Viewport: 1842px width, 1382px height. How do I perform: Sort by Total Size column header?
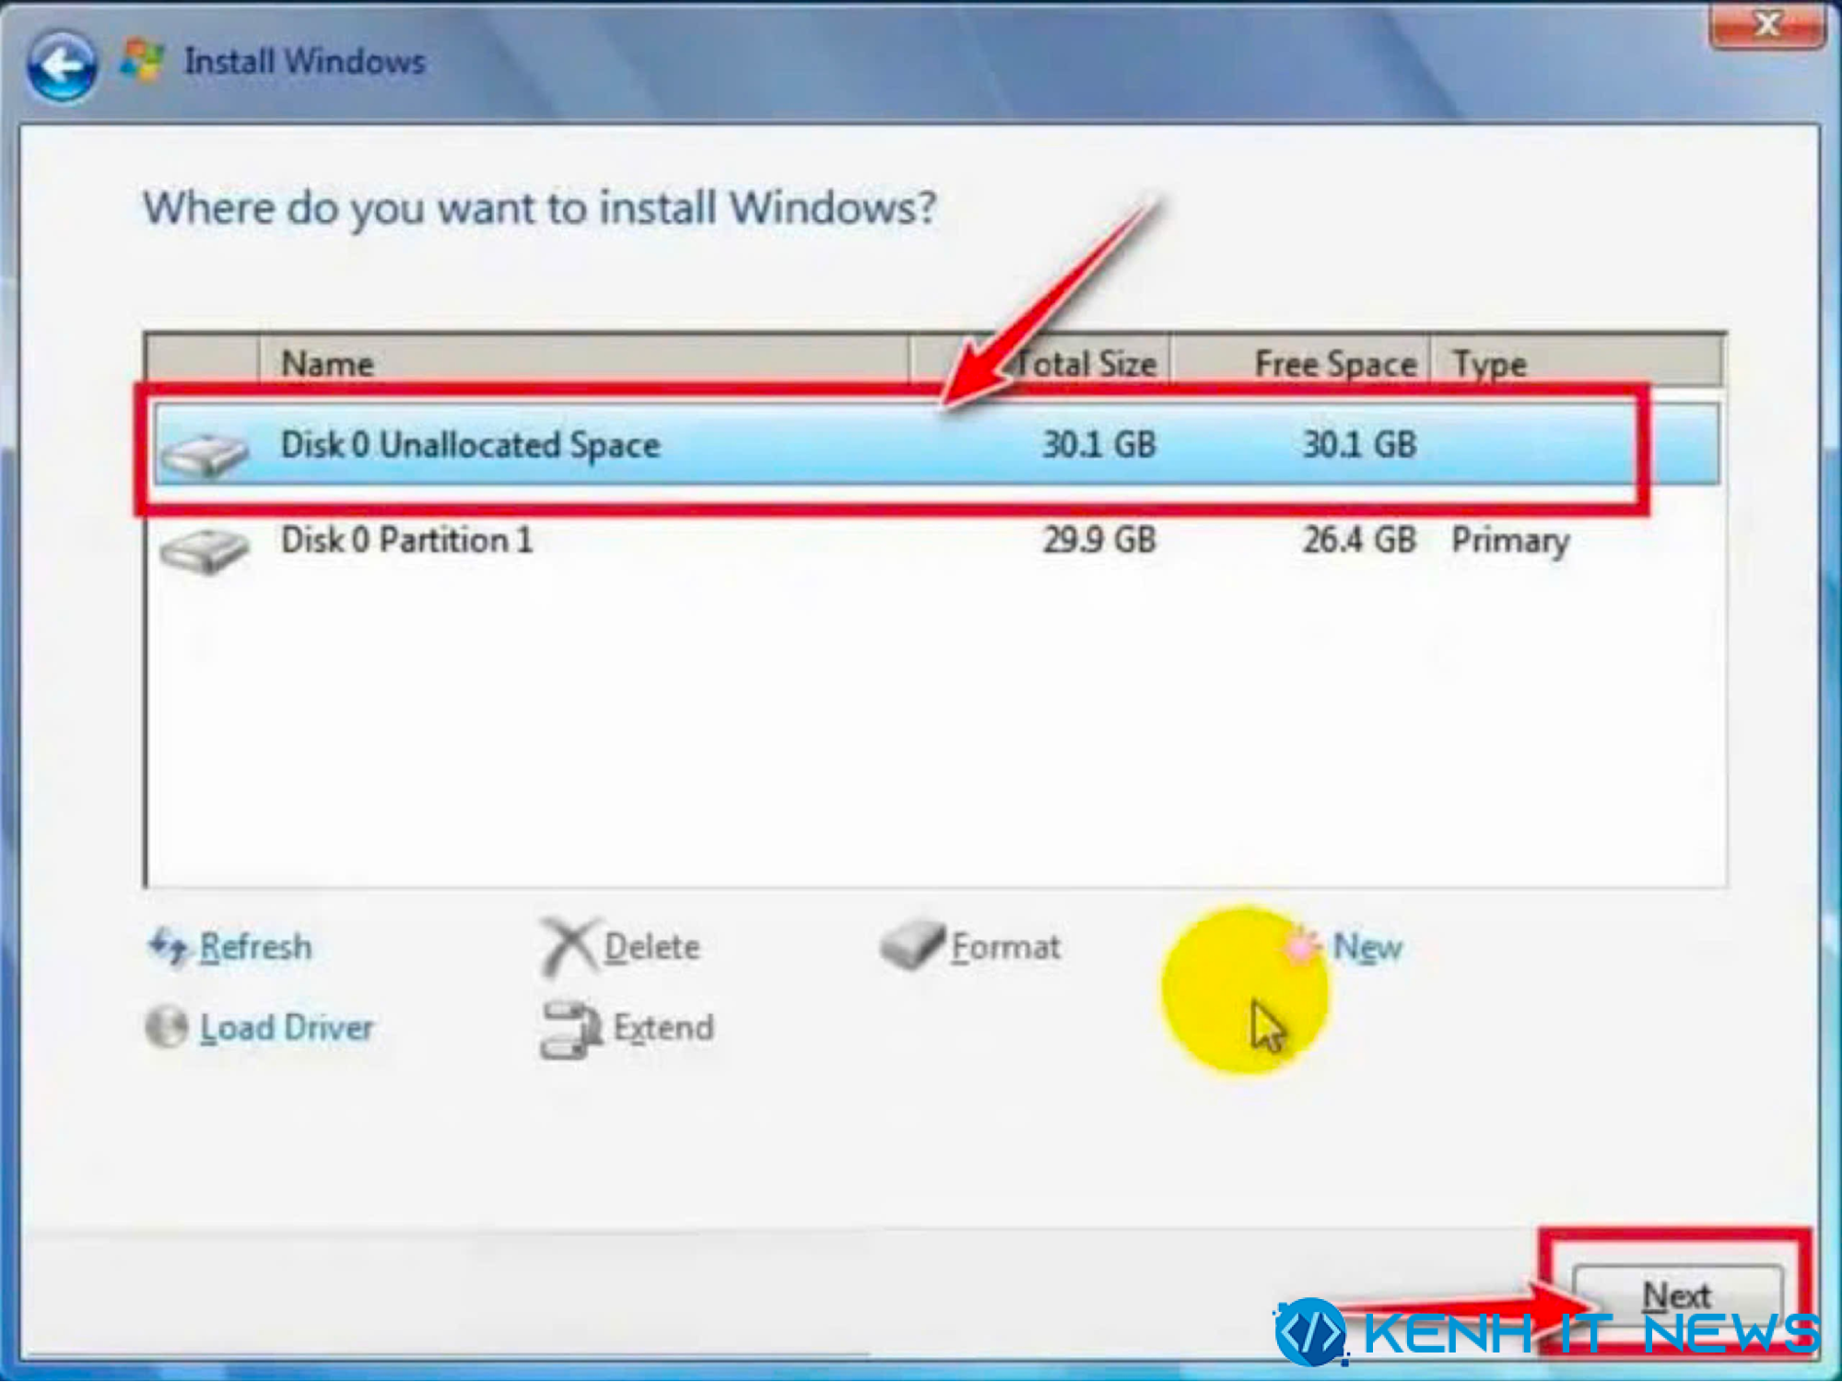[1040, 363]
